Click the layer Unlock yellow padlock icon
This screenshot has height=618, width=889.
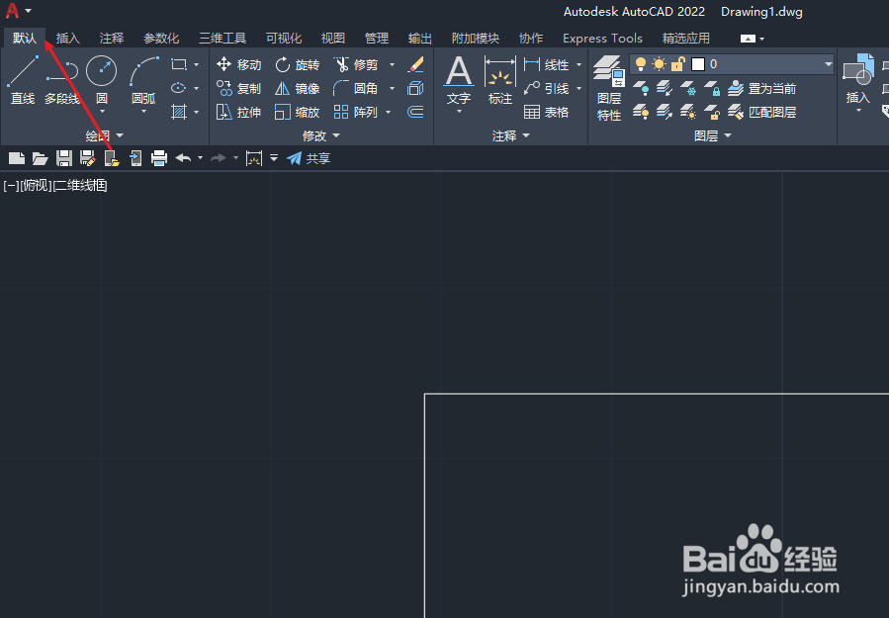[x=712, y=113]
